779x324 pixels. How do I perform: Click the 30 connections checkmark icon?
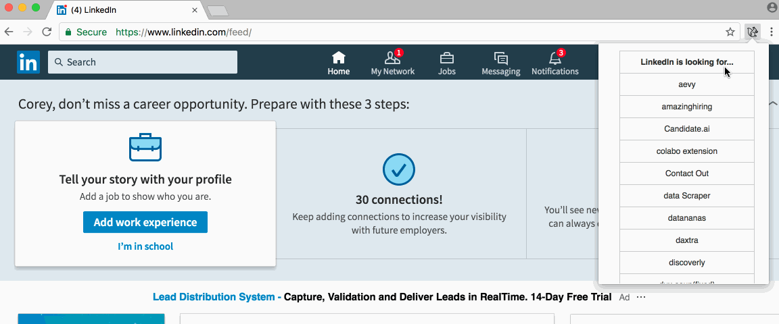(398, 170)
